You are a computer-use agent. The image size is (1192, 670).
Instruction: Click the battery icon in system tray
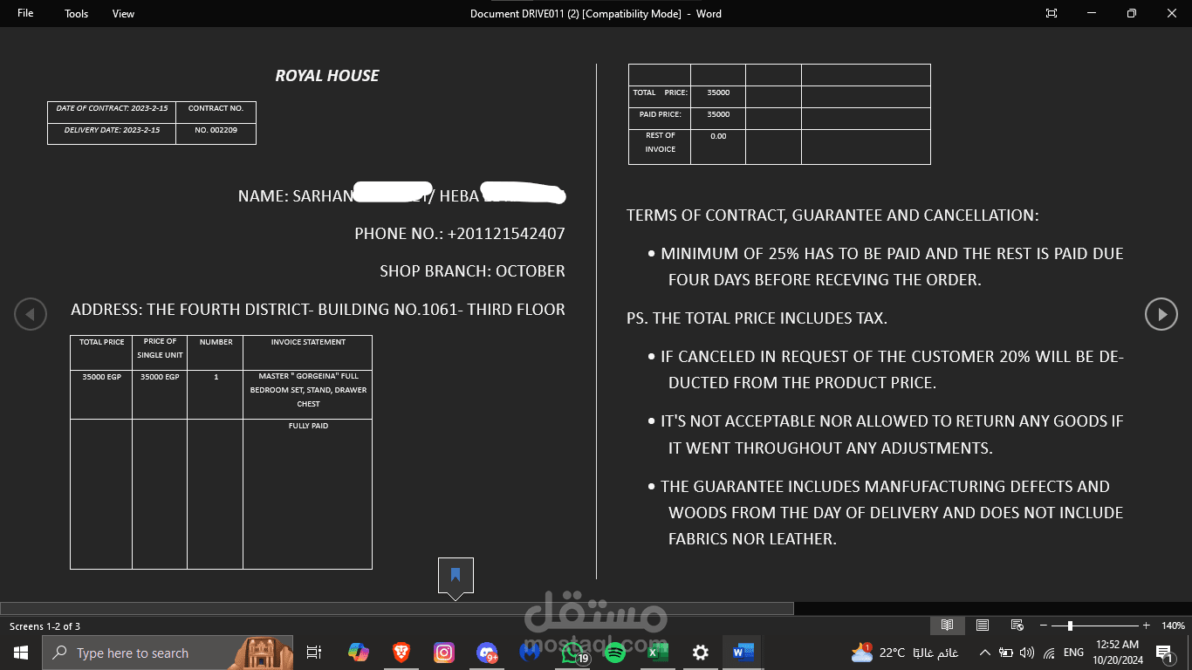point(1006,653)
